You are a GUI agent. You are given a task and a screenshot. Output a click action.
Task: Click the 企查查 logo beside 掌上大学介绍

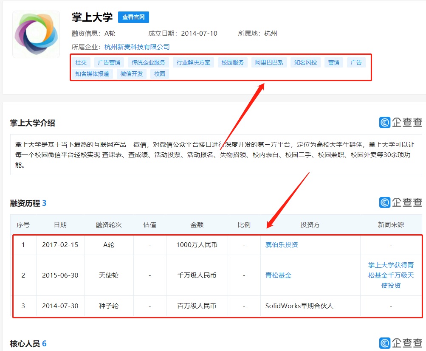[x=401, y=123]
